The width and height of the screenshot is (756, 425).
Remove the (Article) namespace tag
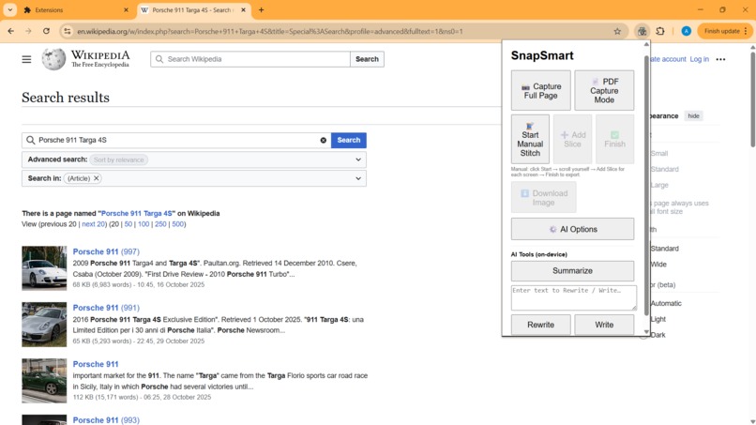pos(97,178)
